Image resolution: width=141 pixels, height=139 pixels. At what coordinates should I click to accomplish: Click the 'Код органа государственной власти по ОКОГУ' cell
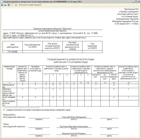click(52, 46)
